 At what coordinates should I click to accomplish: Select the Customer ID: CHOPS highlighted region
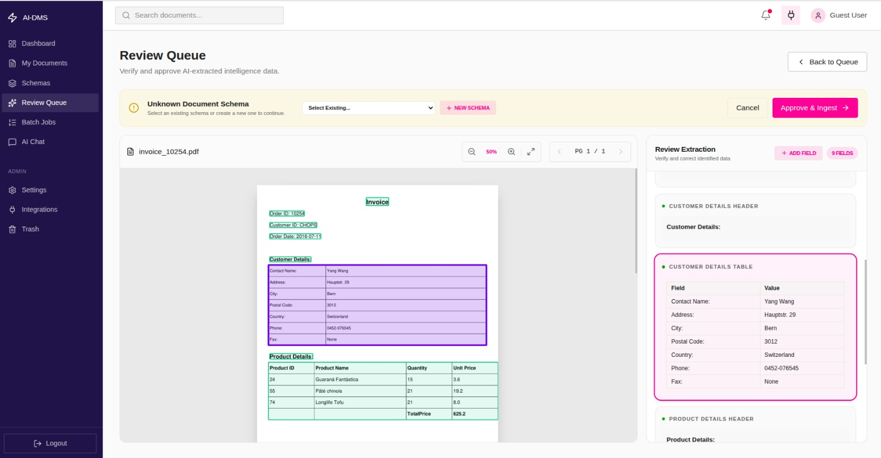pos(293,225)
